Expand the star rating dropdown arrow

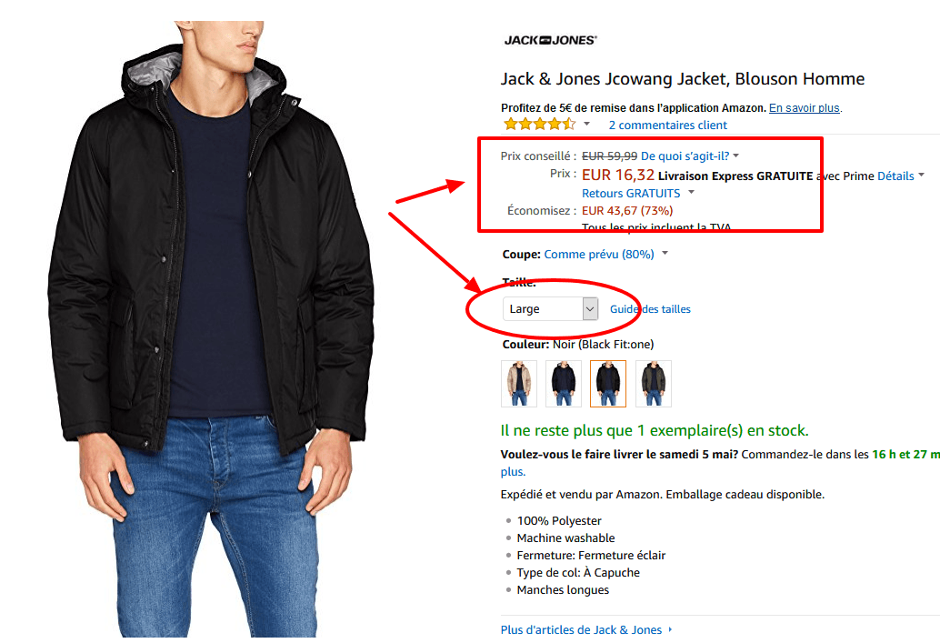[x=585, y=125]
